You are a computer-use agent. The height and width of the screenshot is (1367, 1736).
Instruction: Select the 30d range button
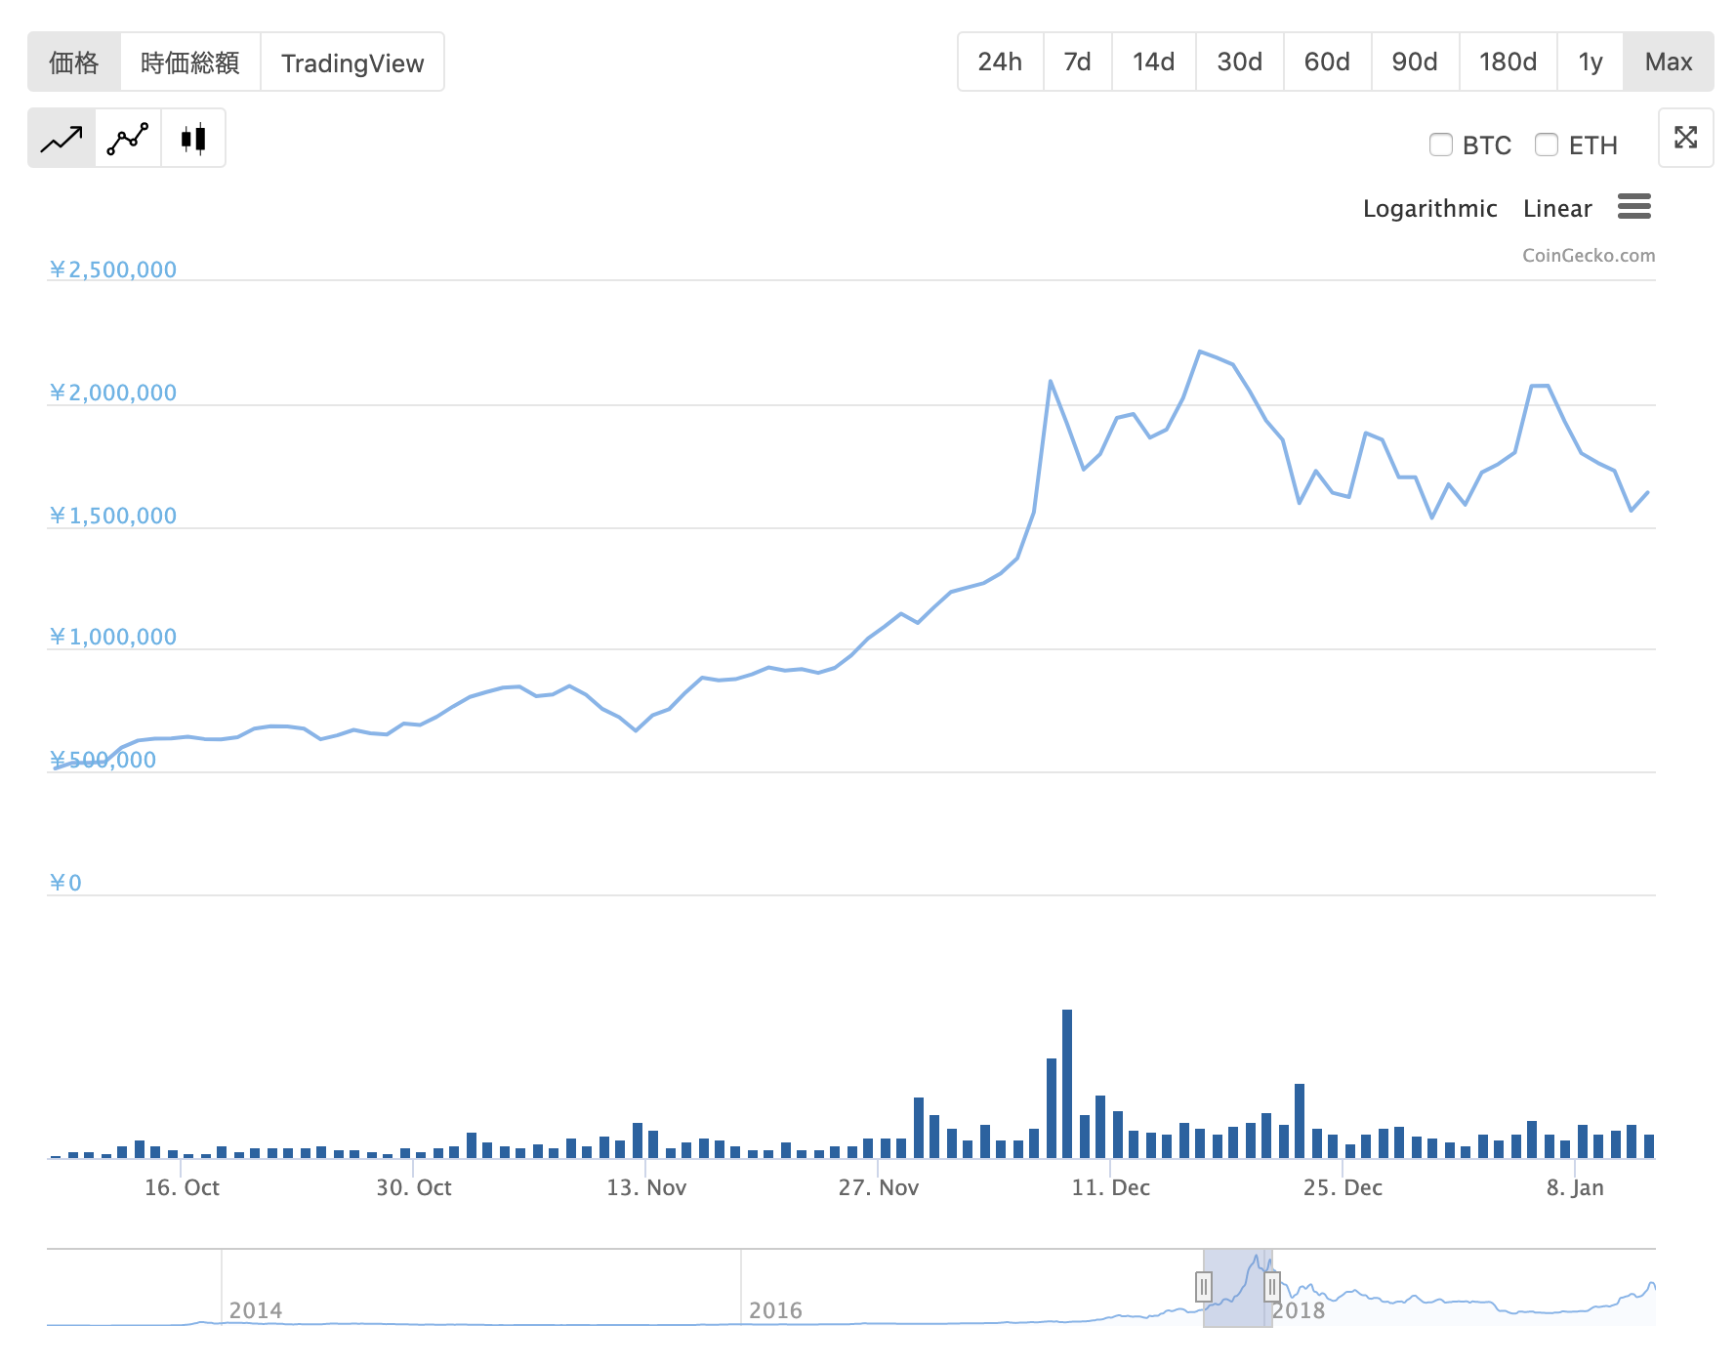click(1239, 62)
